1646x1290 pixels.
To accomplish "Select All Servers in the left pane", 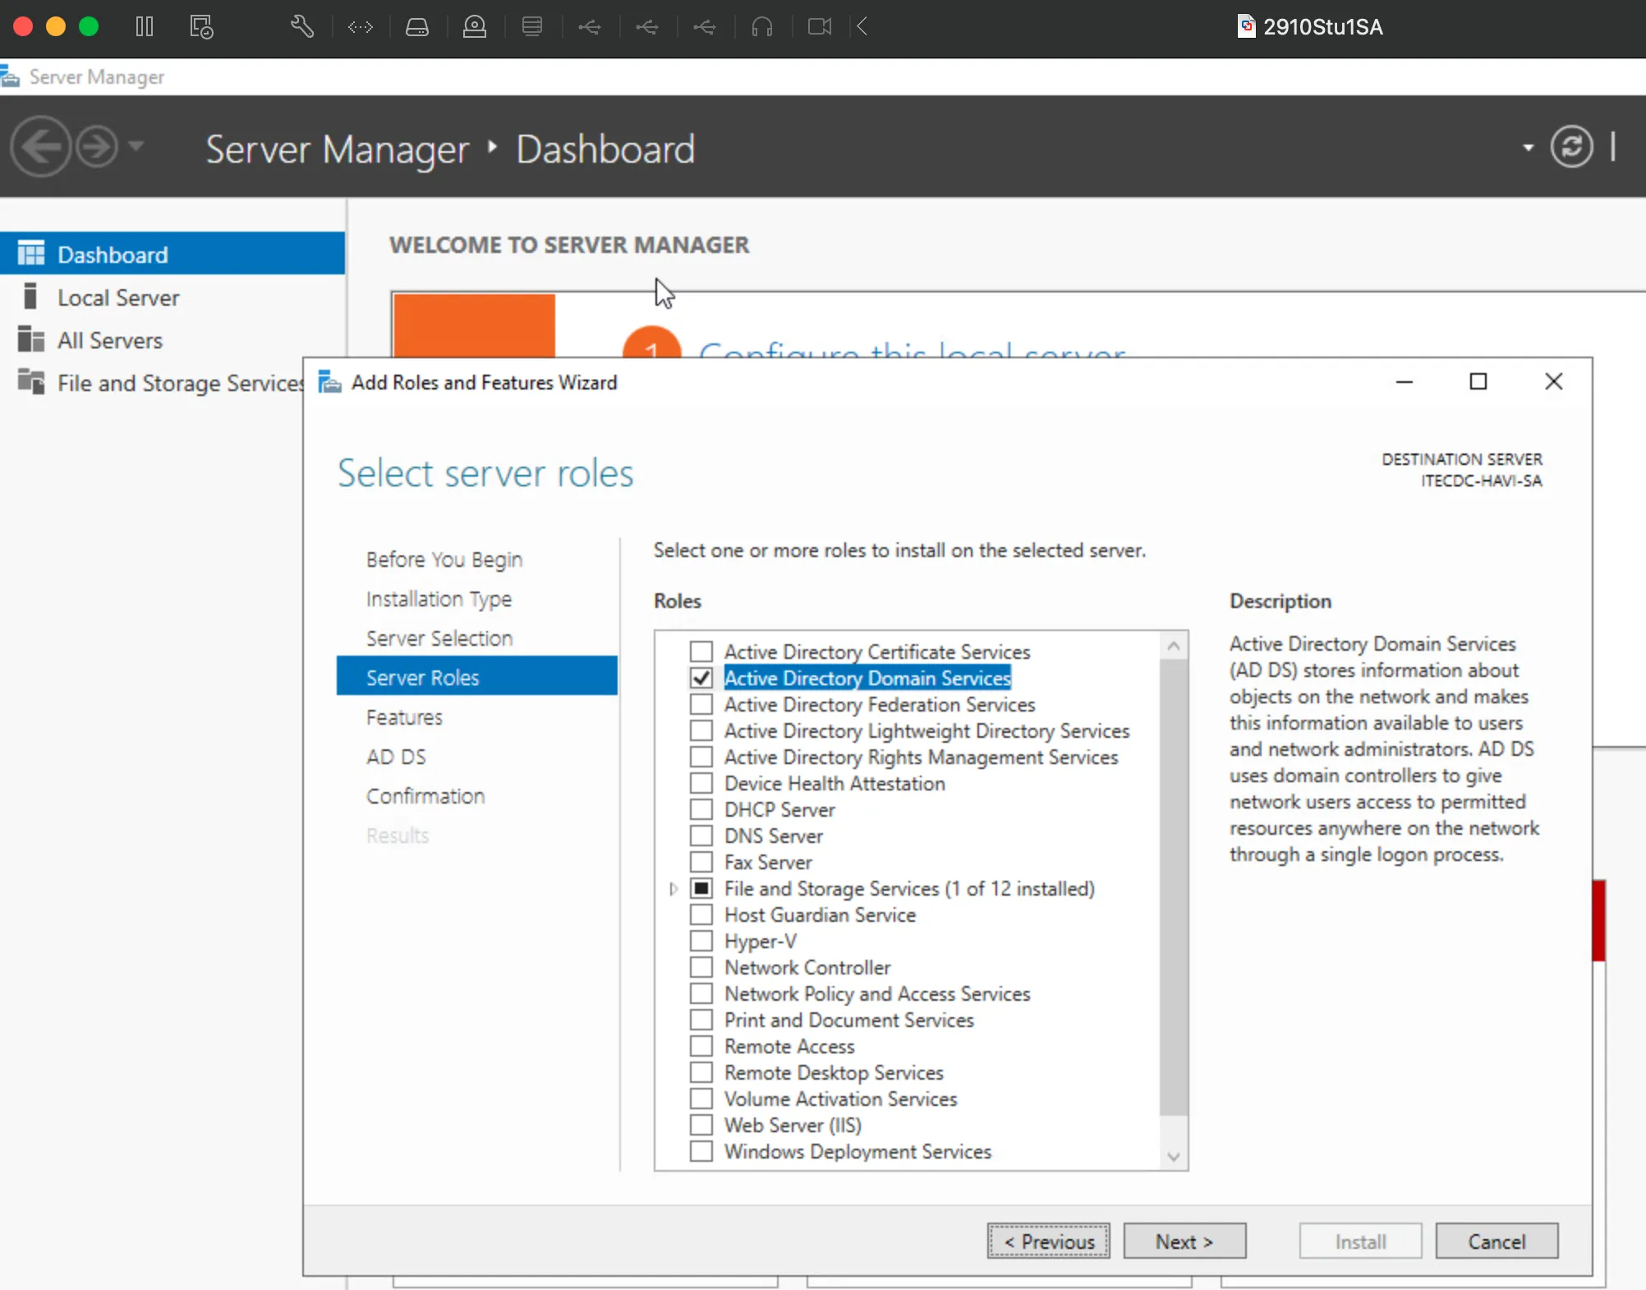I will (x=110, y=340).
